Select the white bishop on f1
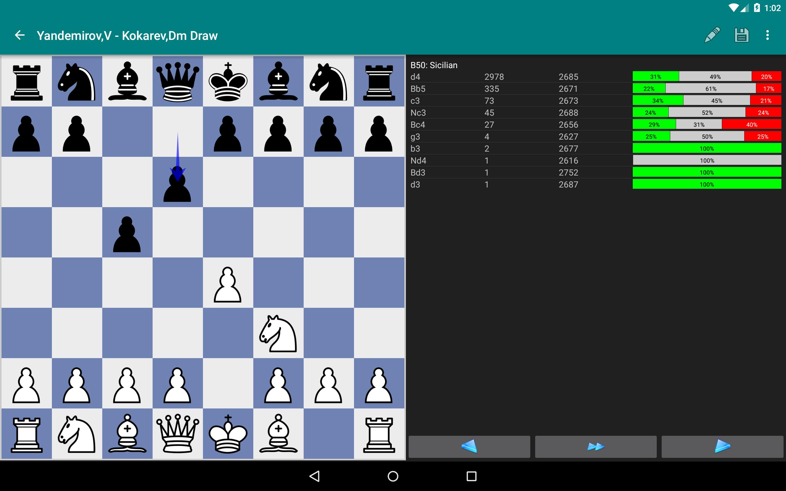786x491 pixels. tap(278, 434)
